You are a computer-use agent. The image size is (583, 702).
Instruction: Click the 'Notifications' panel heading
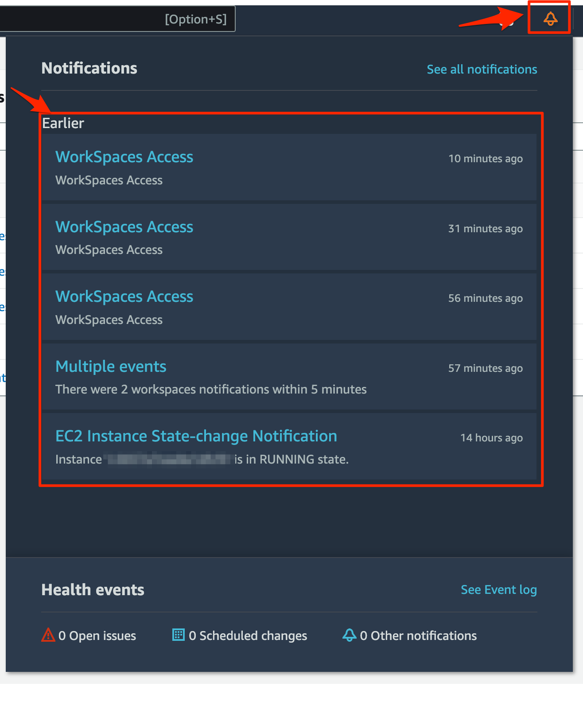pos(89,68)
